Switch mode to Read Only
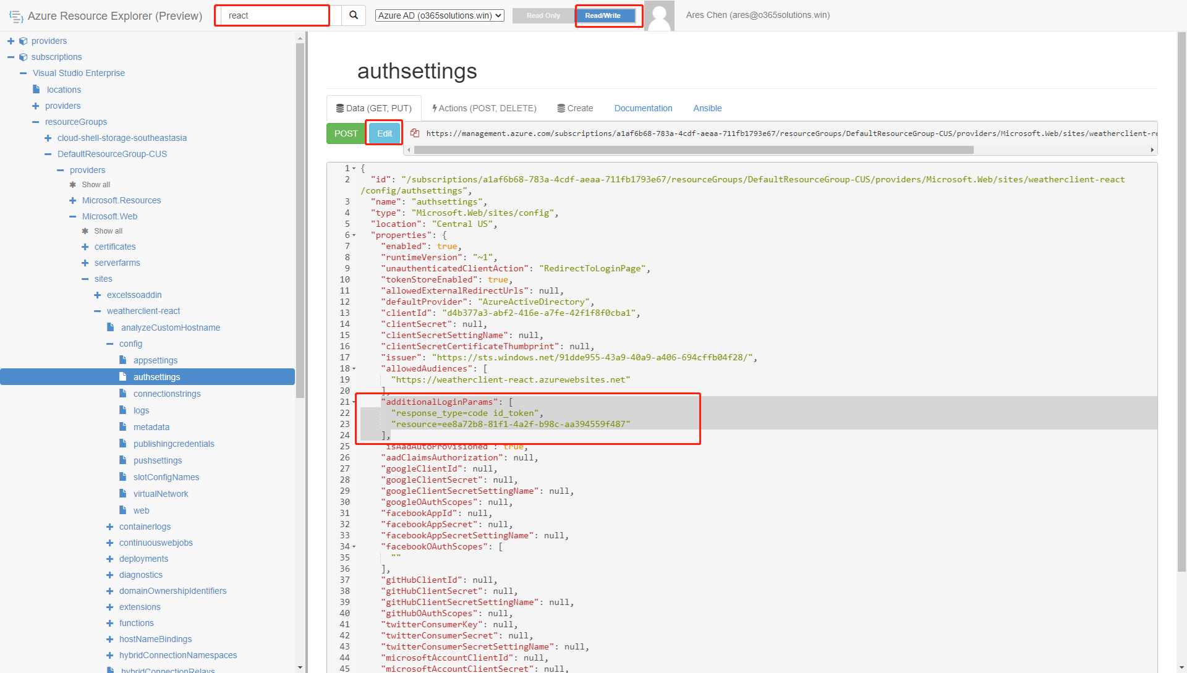Screen dimensions: 1187x673 pos(543,15)
